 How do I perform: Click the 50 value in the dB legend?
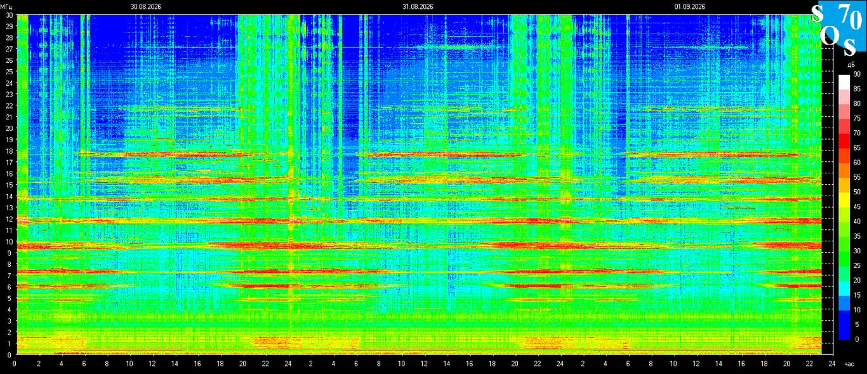pos(857,192)
